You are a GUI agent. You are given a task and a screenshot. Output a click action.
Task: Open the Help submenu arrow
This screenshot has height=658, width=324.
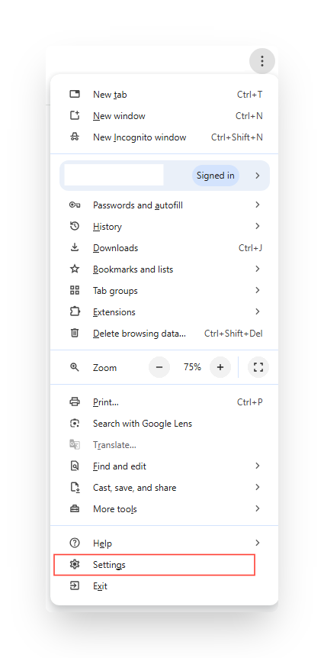tap(258, 543)
